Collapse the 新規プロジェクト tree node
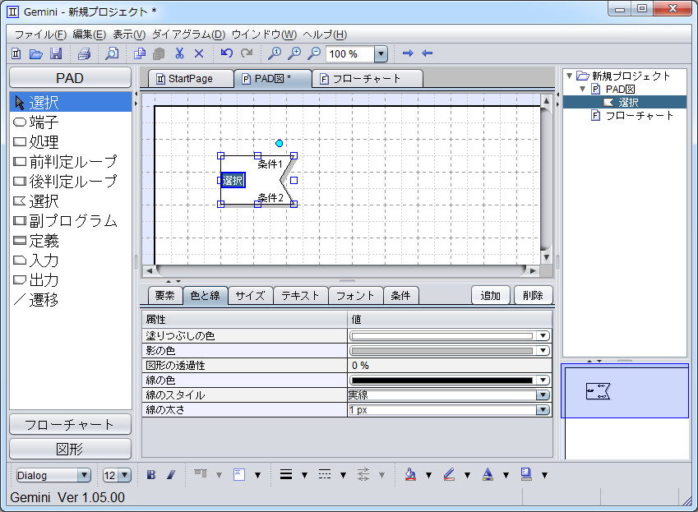Image resolution: width=698 pixels, height=512 pixels. (570, 76)
